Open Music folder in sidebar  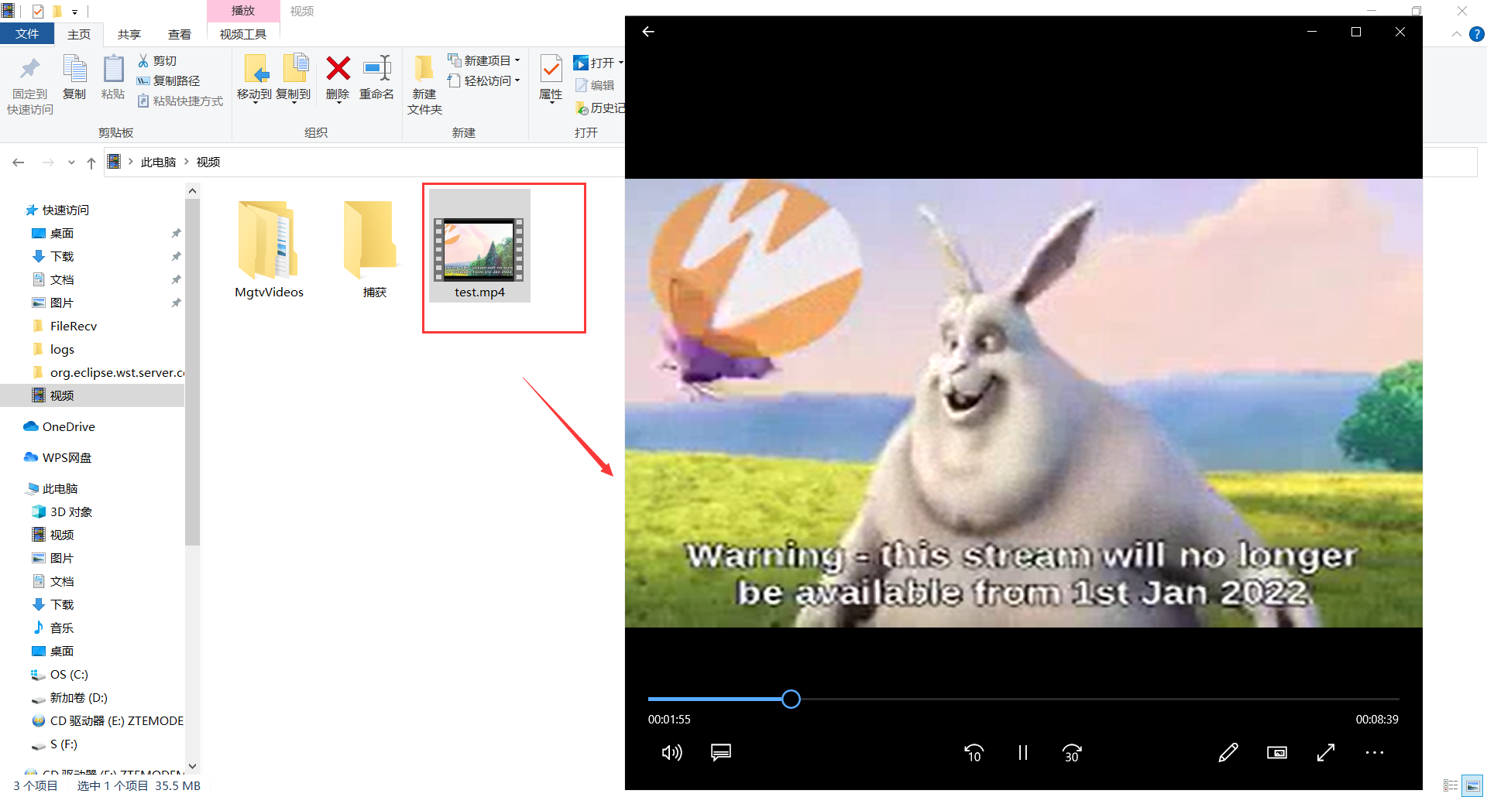pos(62,628)
